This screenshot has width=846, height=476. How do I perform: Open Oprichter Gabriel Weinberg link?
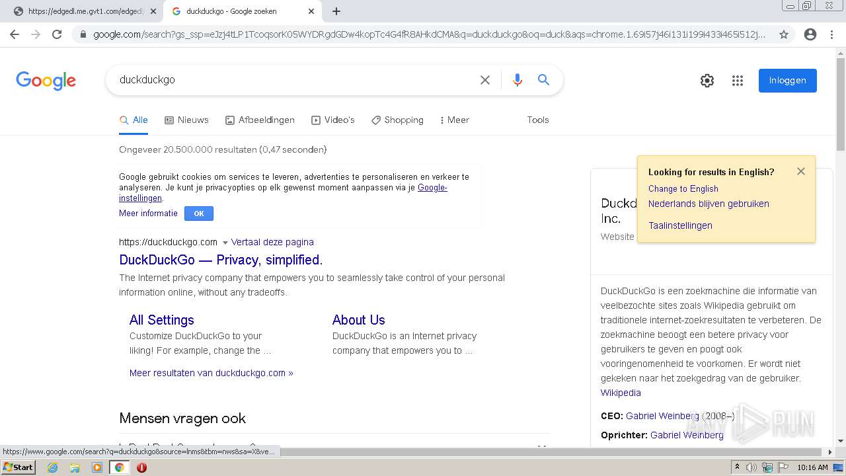[687, 435]
